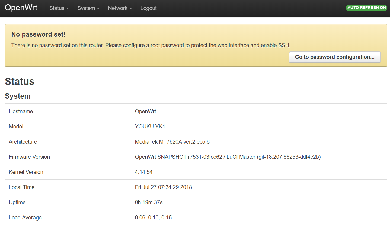390x233 pixels.
Task: Click the Local Time label
Action: click(x=22, y=187)
